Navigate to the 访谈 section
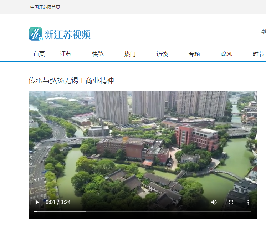Image resolution: width=266 pixels, height=249 pixels. point(162,54)
